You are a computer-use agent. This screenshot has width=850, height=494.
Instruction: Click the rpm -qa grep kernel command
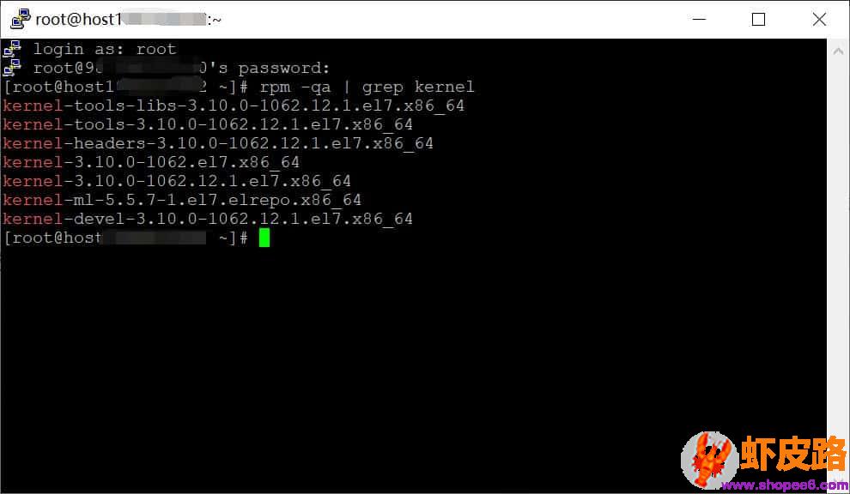point(367,87)
